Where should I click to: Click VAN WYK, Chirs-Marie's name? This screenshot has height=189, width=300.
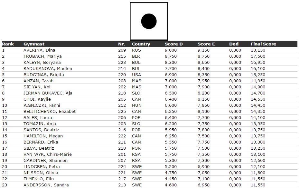pos(47,154)
